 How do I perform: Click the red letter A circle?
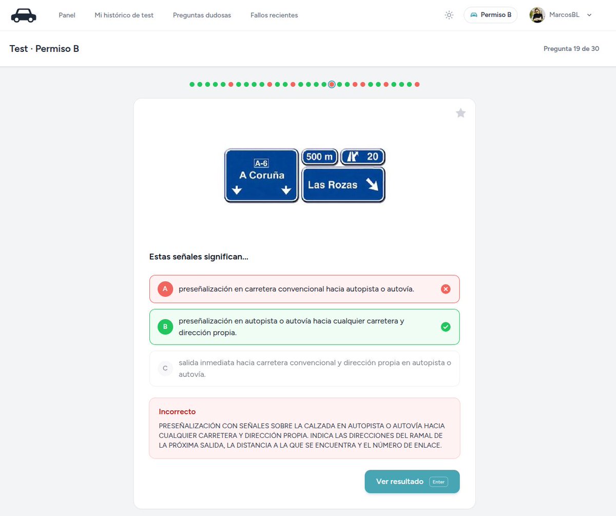click(x=165, y=289)
